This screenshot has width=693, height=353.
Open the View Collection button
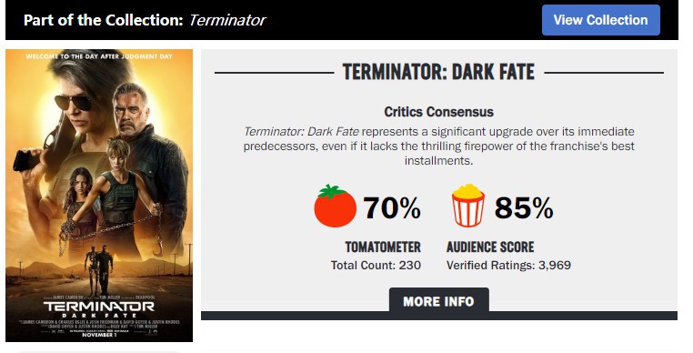pos(600,20)
